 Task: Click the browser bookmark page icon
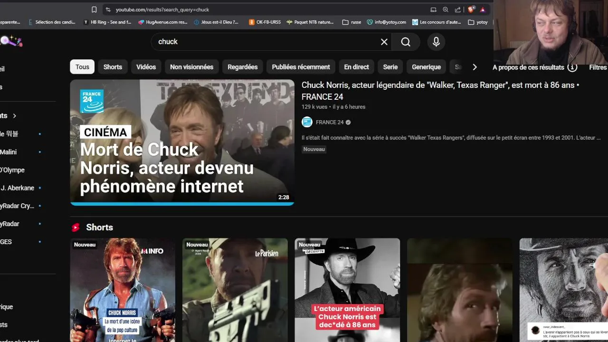click(94, 9)
